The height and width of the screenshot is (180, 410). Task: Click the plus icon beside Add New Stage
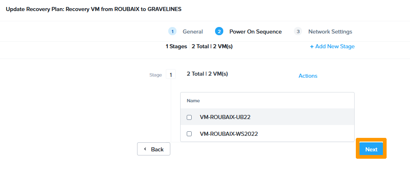312,47
